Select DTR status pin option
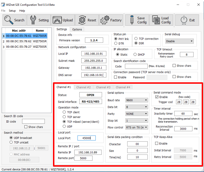This screenshot has height=172, width=204. 116,43
